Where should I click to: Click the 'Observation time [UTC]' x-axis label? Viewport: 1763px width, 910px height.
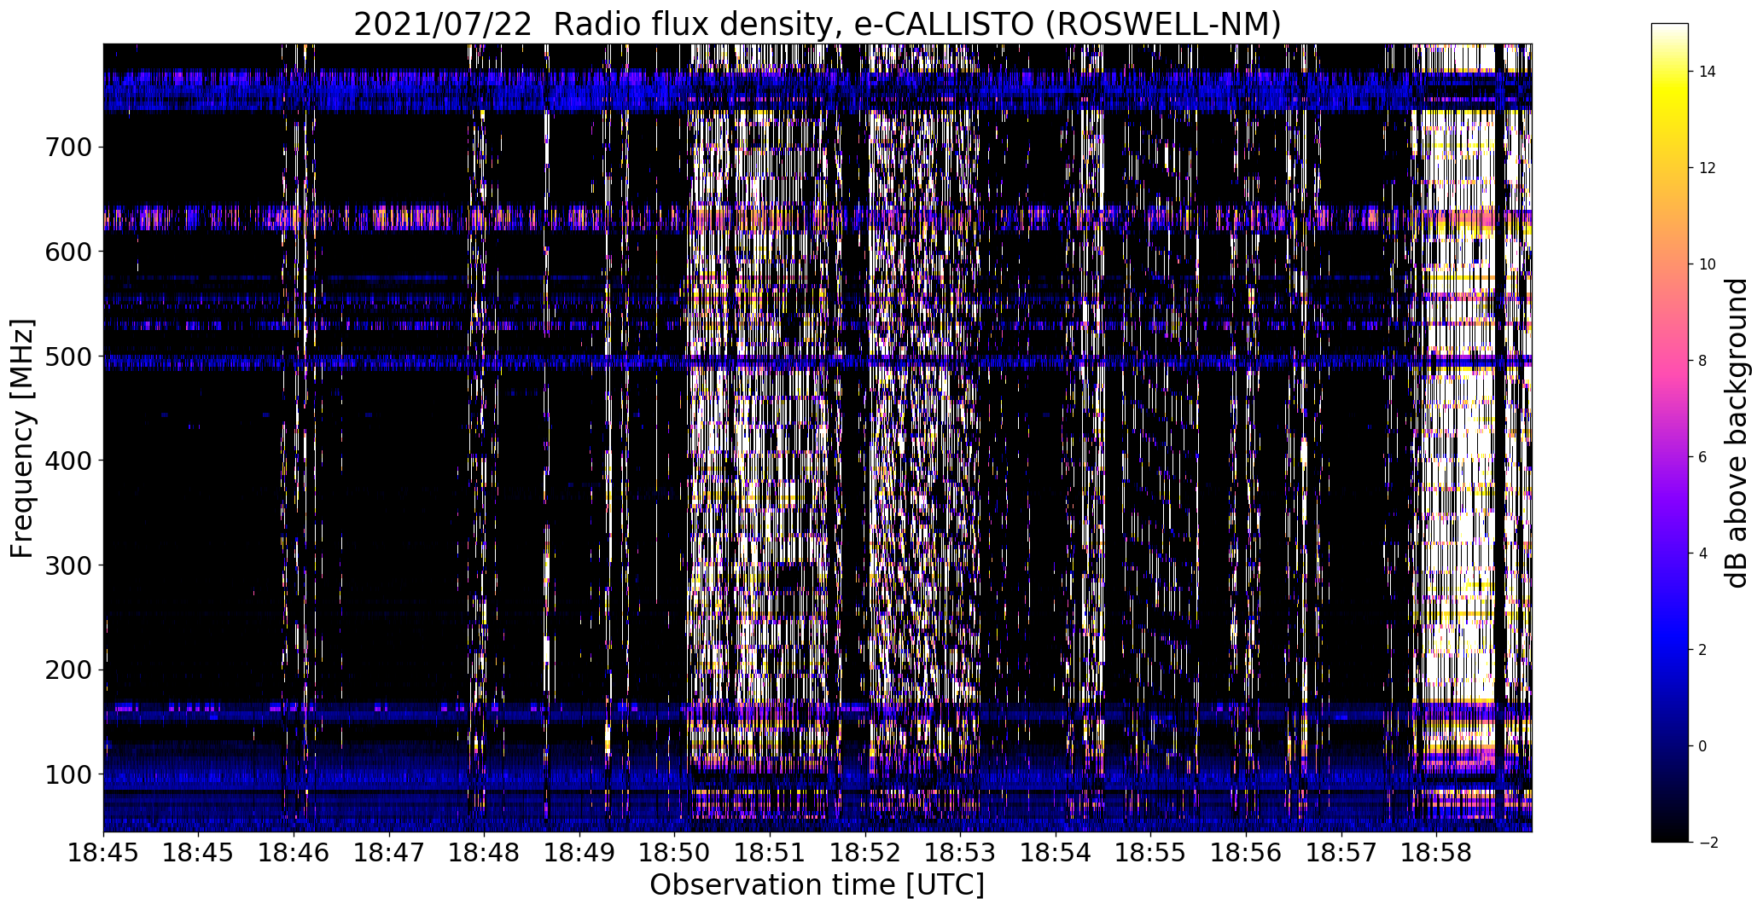pos(817,884)
